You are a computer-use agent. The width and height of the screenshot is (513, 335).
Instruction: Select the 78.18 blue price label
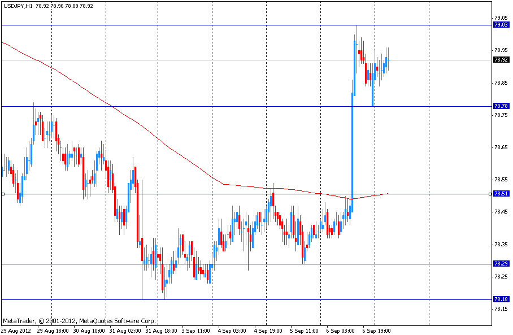(501, 299)
